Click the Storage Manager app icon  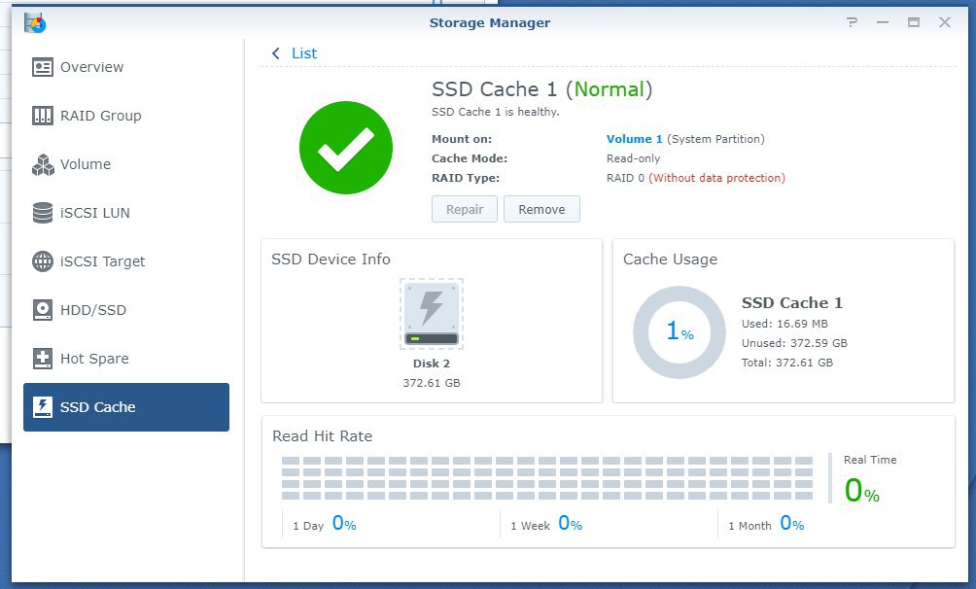pyautogui.click(x=35, y=23)
